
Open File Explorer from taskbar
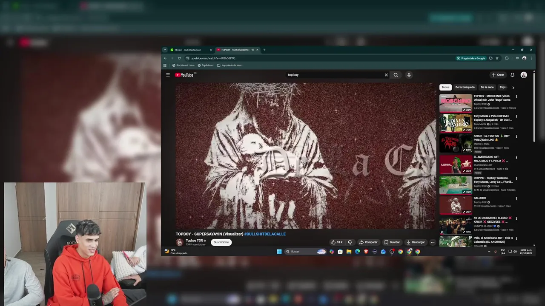349,252
